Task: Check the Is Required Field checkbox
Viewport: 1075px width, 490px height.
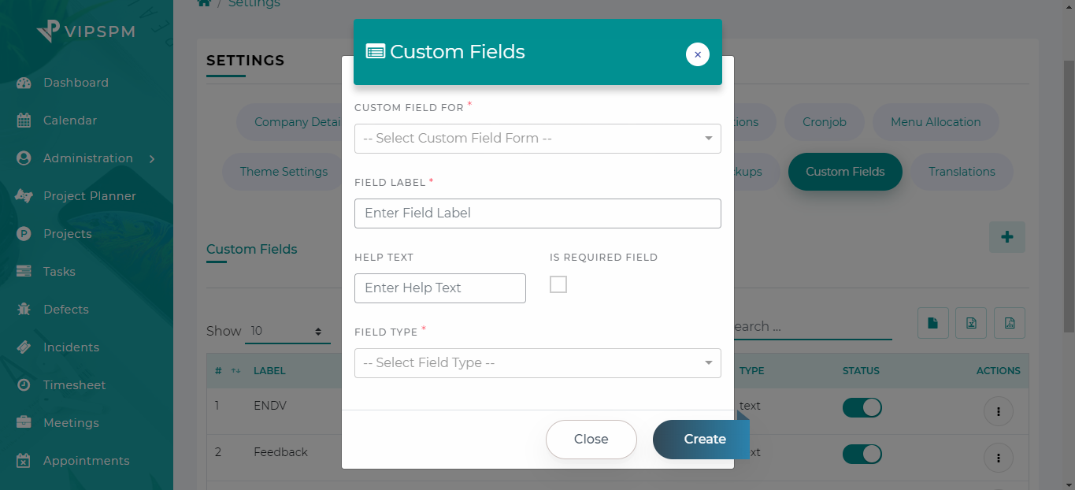Action: click(558, 284)
